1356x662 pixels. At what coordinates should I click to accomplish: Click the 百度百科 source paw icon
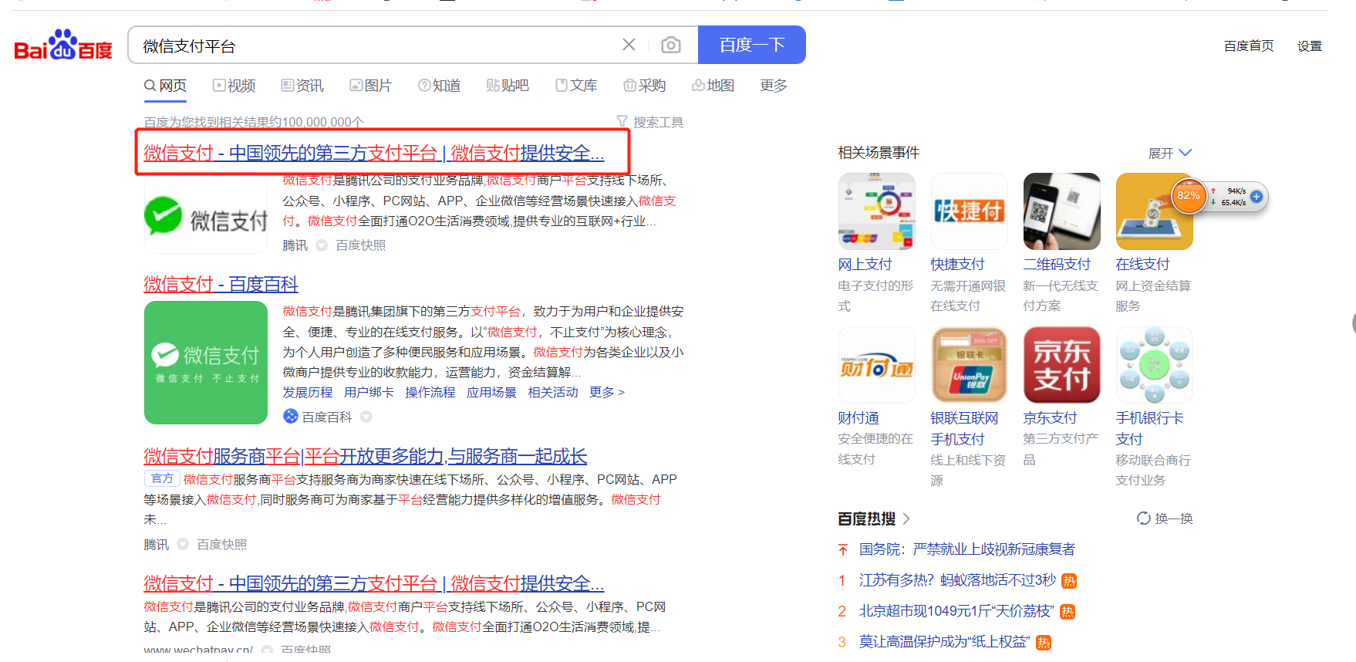[290, 417]
